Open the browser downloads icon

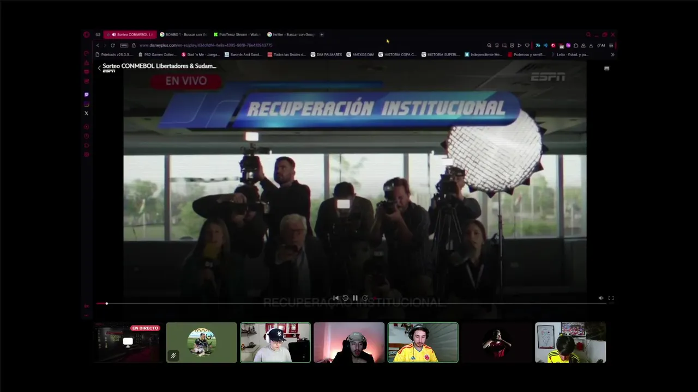[591, 45]
